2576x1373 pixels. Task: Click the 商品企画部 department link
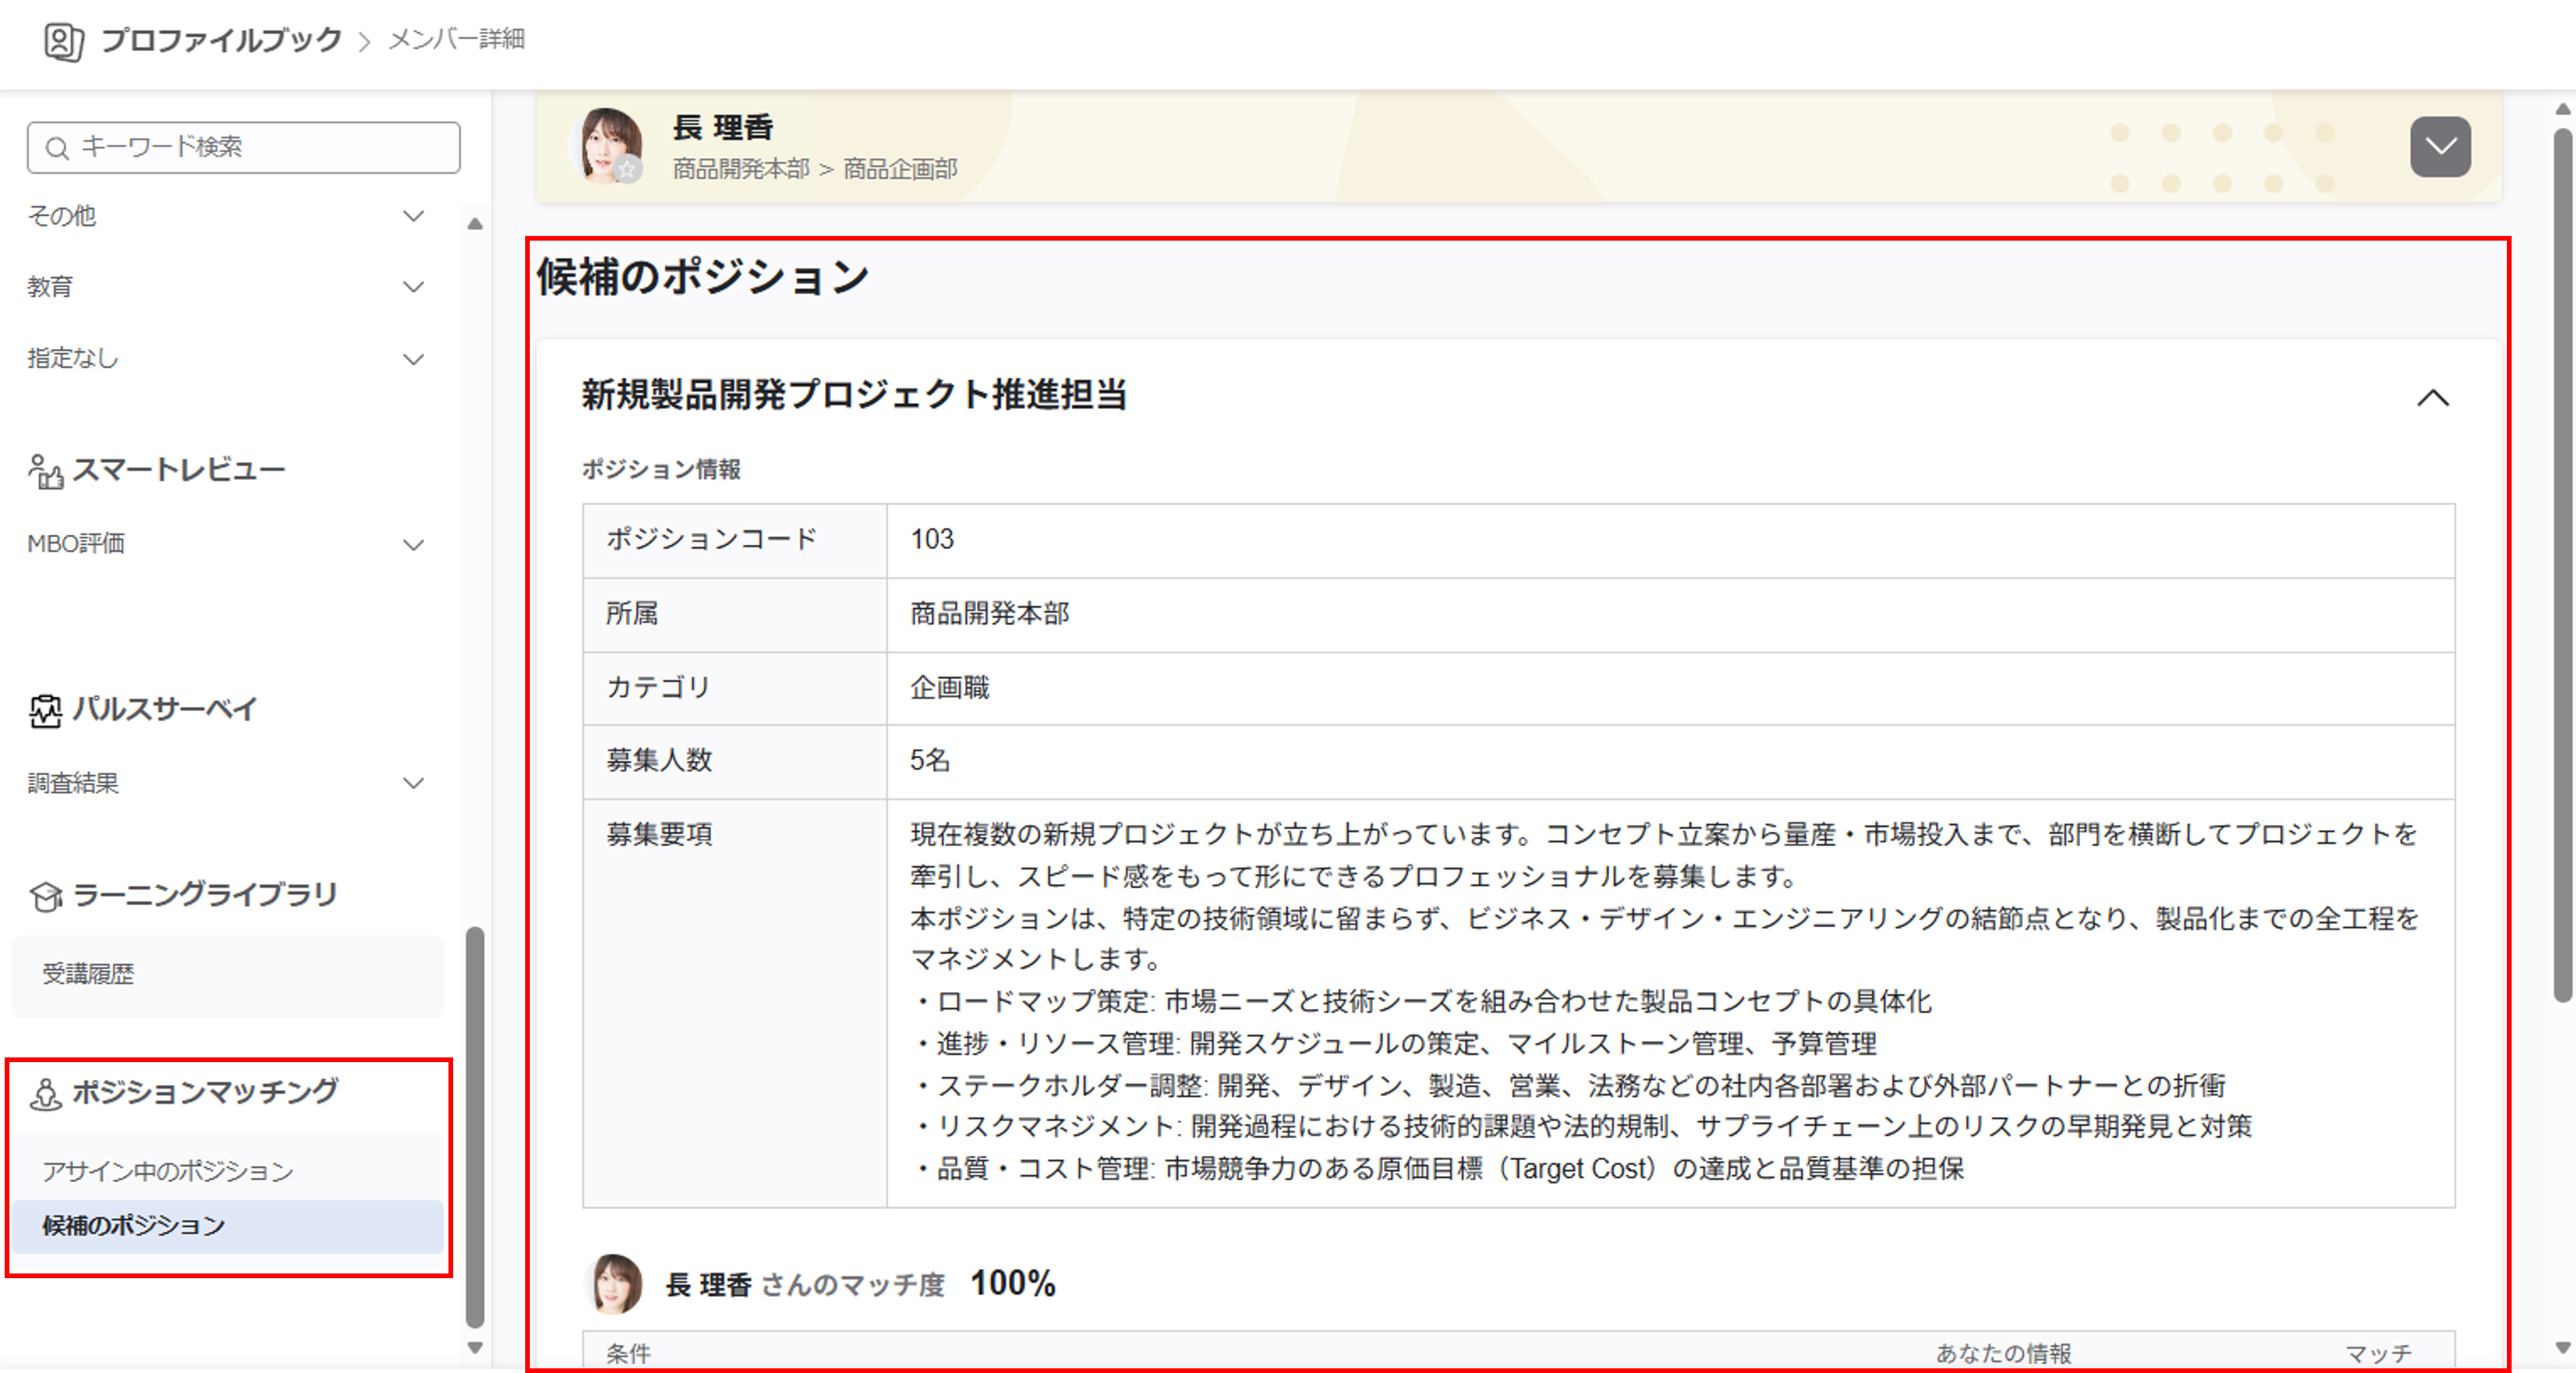pos(900,169)
